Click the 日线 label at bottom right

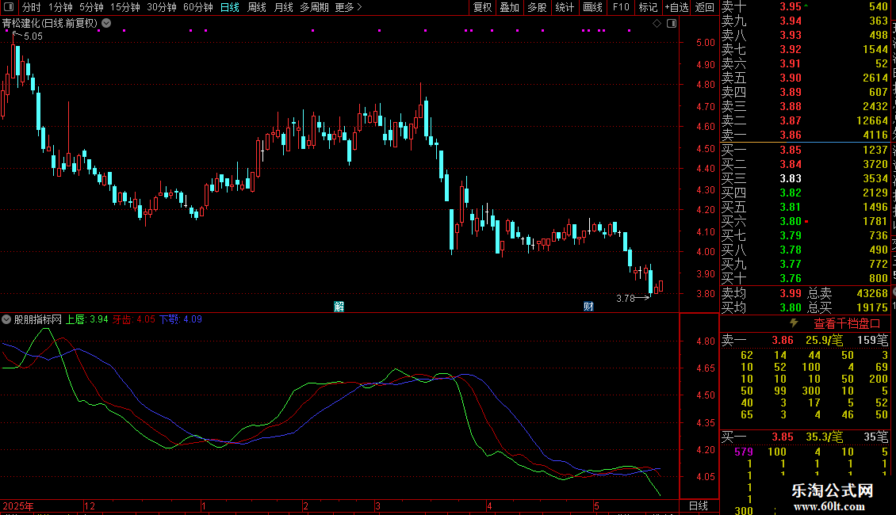click(699, 505)
